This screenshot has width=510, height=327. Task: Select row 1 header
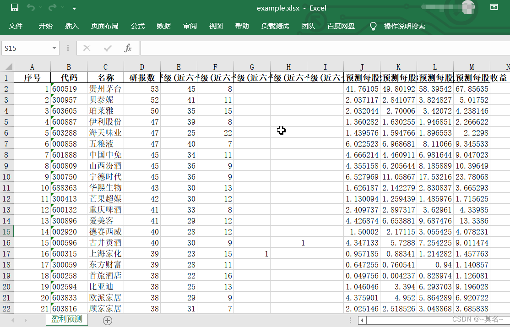[7, 78]
